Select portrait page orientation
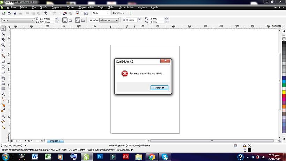 point(65,20)
